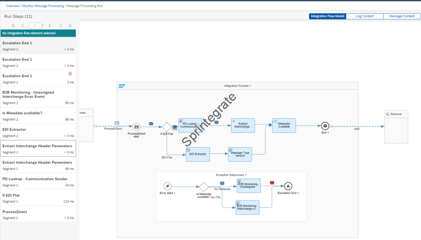Screen dimensions: 421x240
Task: Select the Integration Flow Model tab
Action: click(x=327, y=16)
